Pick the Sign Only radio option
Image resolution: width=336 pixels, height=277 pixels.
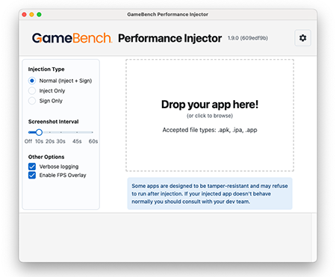click(x=32, y=101)
